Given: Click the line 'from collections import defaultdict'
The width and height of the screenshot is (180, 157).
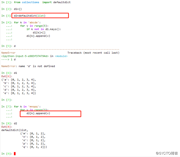Looking at the screenshot, I should 42,2.
